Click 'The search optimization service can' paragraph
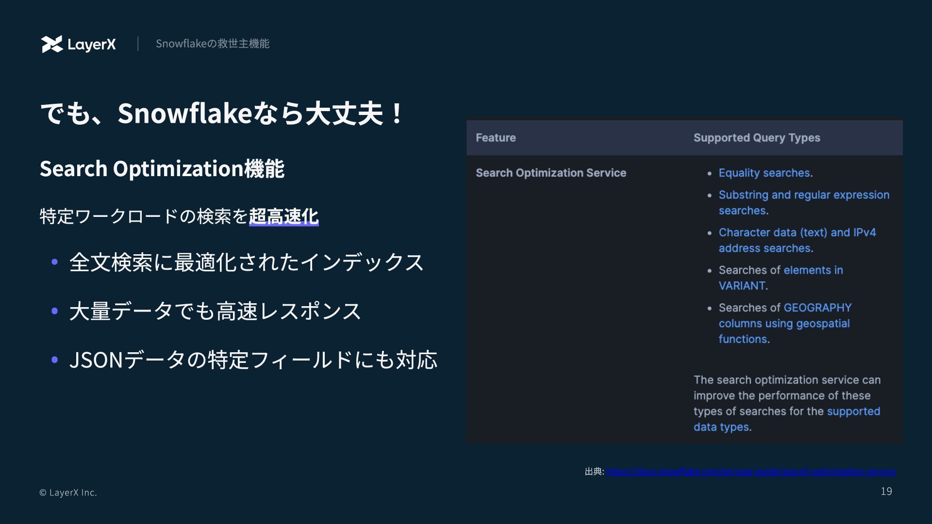932x524 pixels. 787,403
